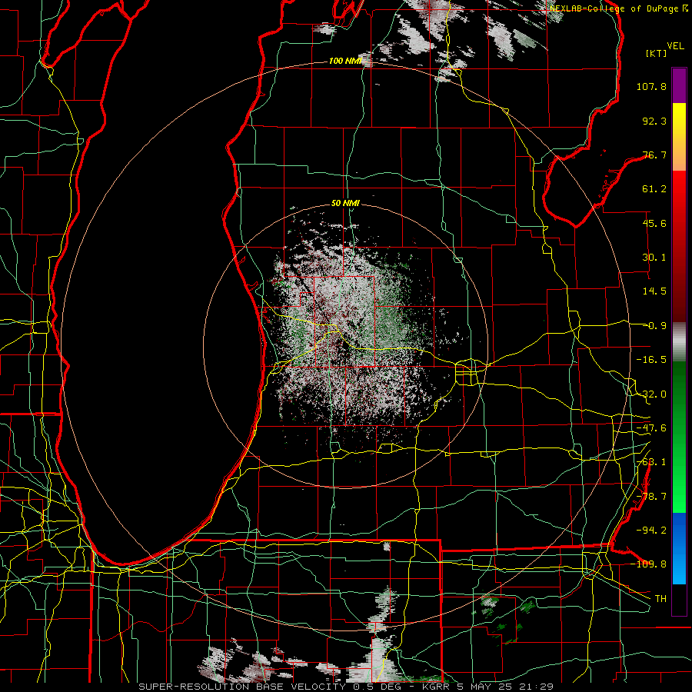This screenshot has width=692, height=692.
Task: Click the [KT] units label
Action: coord(657,53)
